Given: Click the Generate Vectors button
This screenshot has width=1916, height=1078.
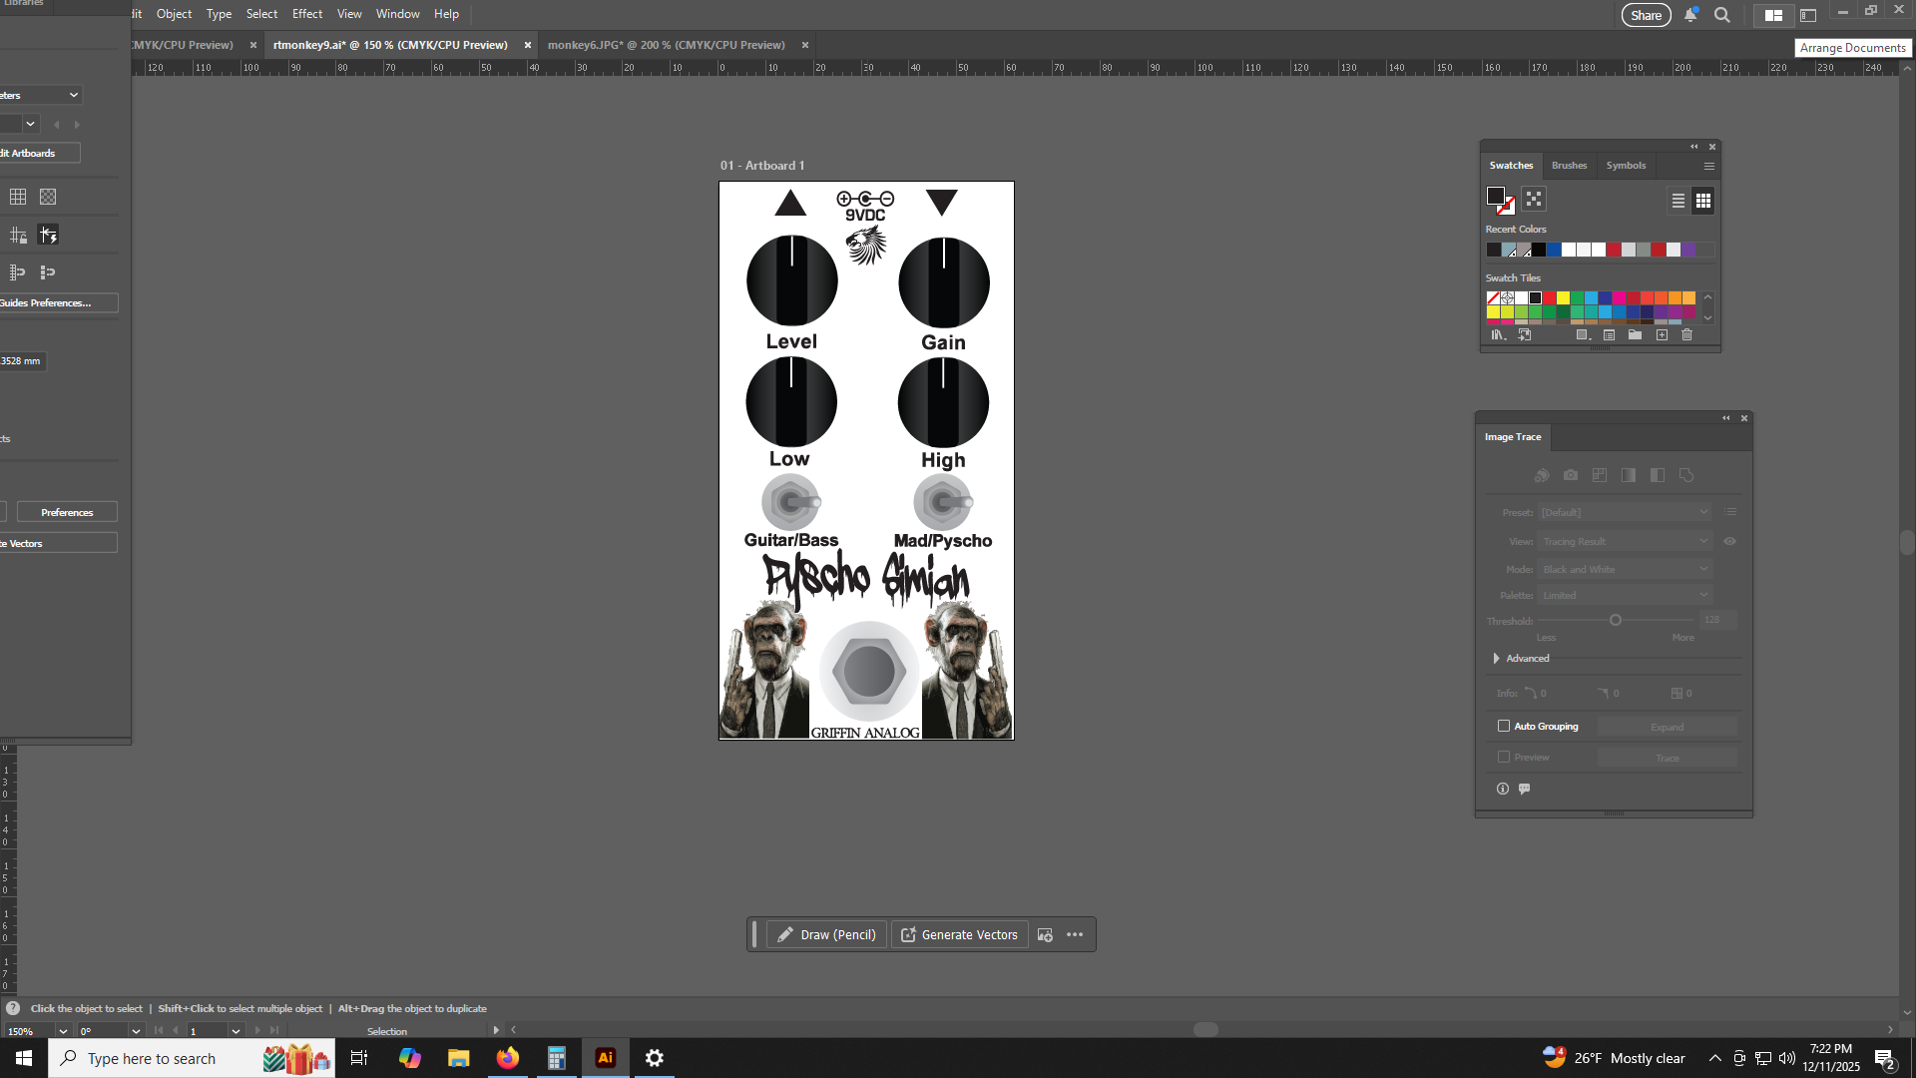Looking at the screenshot, I should pos(959,935).
